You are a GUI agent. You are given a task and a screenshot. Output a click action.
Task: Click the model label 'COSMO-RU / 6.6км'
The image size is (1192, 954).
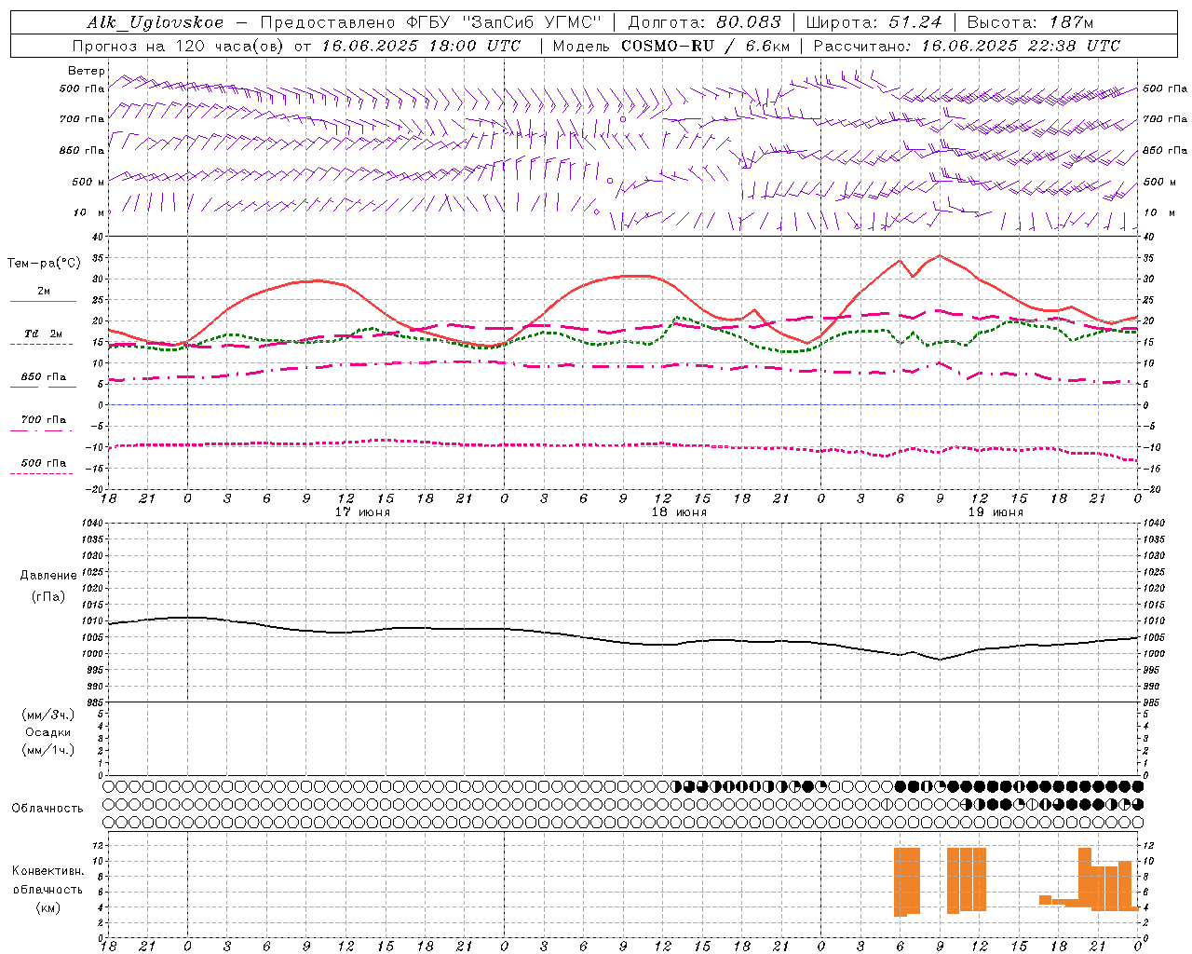(705, 46)
